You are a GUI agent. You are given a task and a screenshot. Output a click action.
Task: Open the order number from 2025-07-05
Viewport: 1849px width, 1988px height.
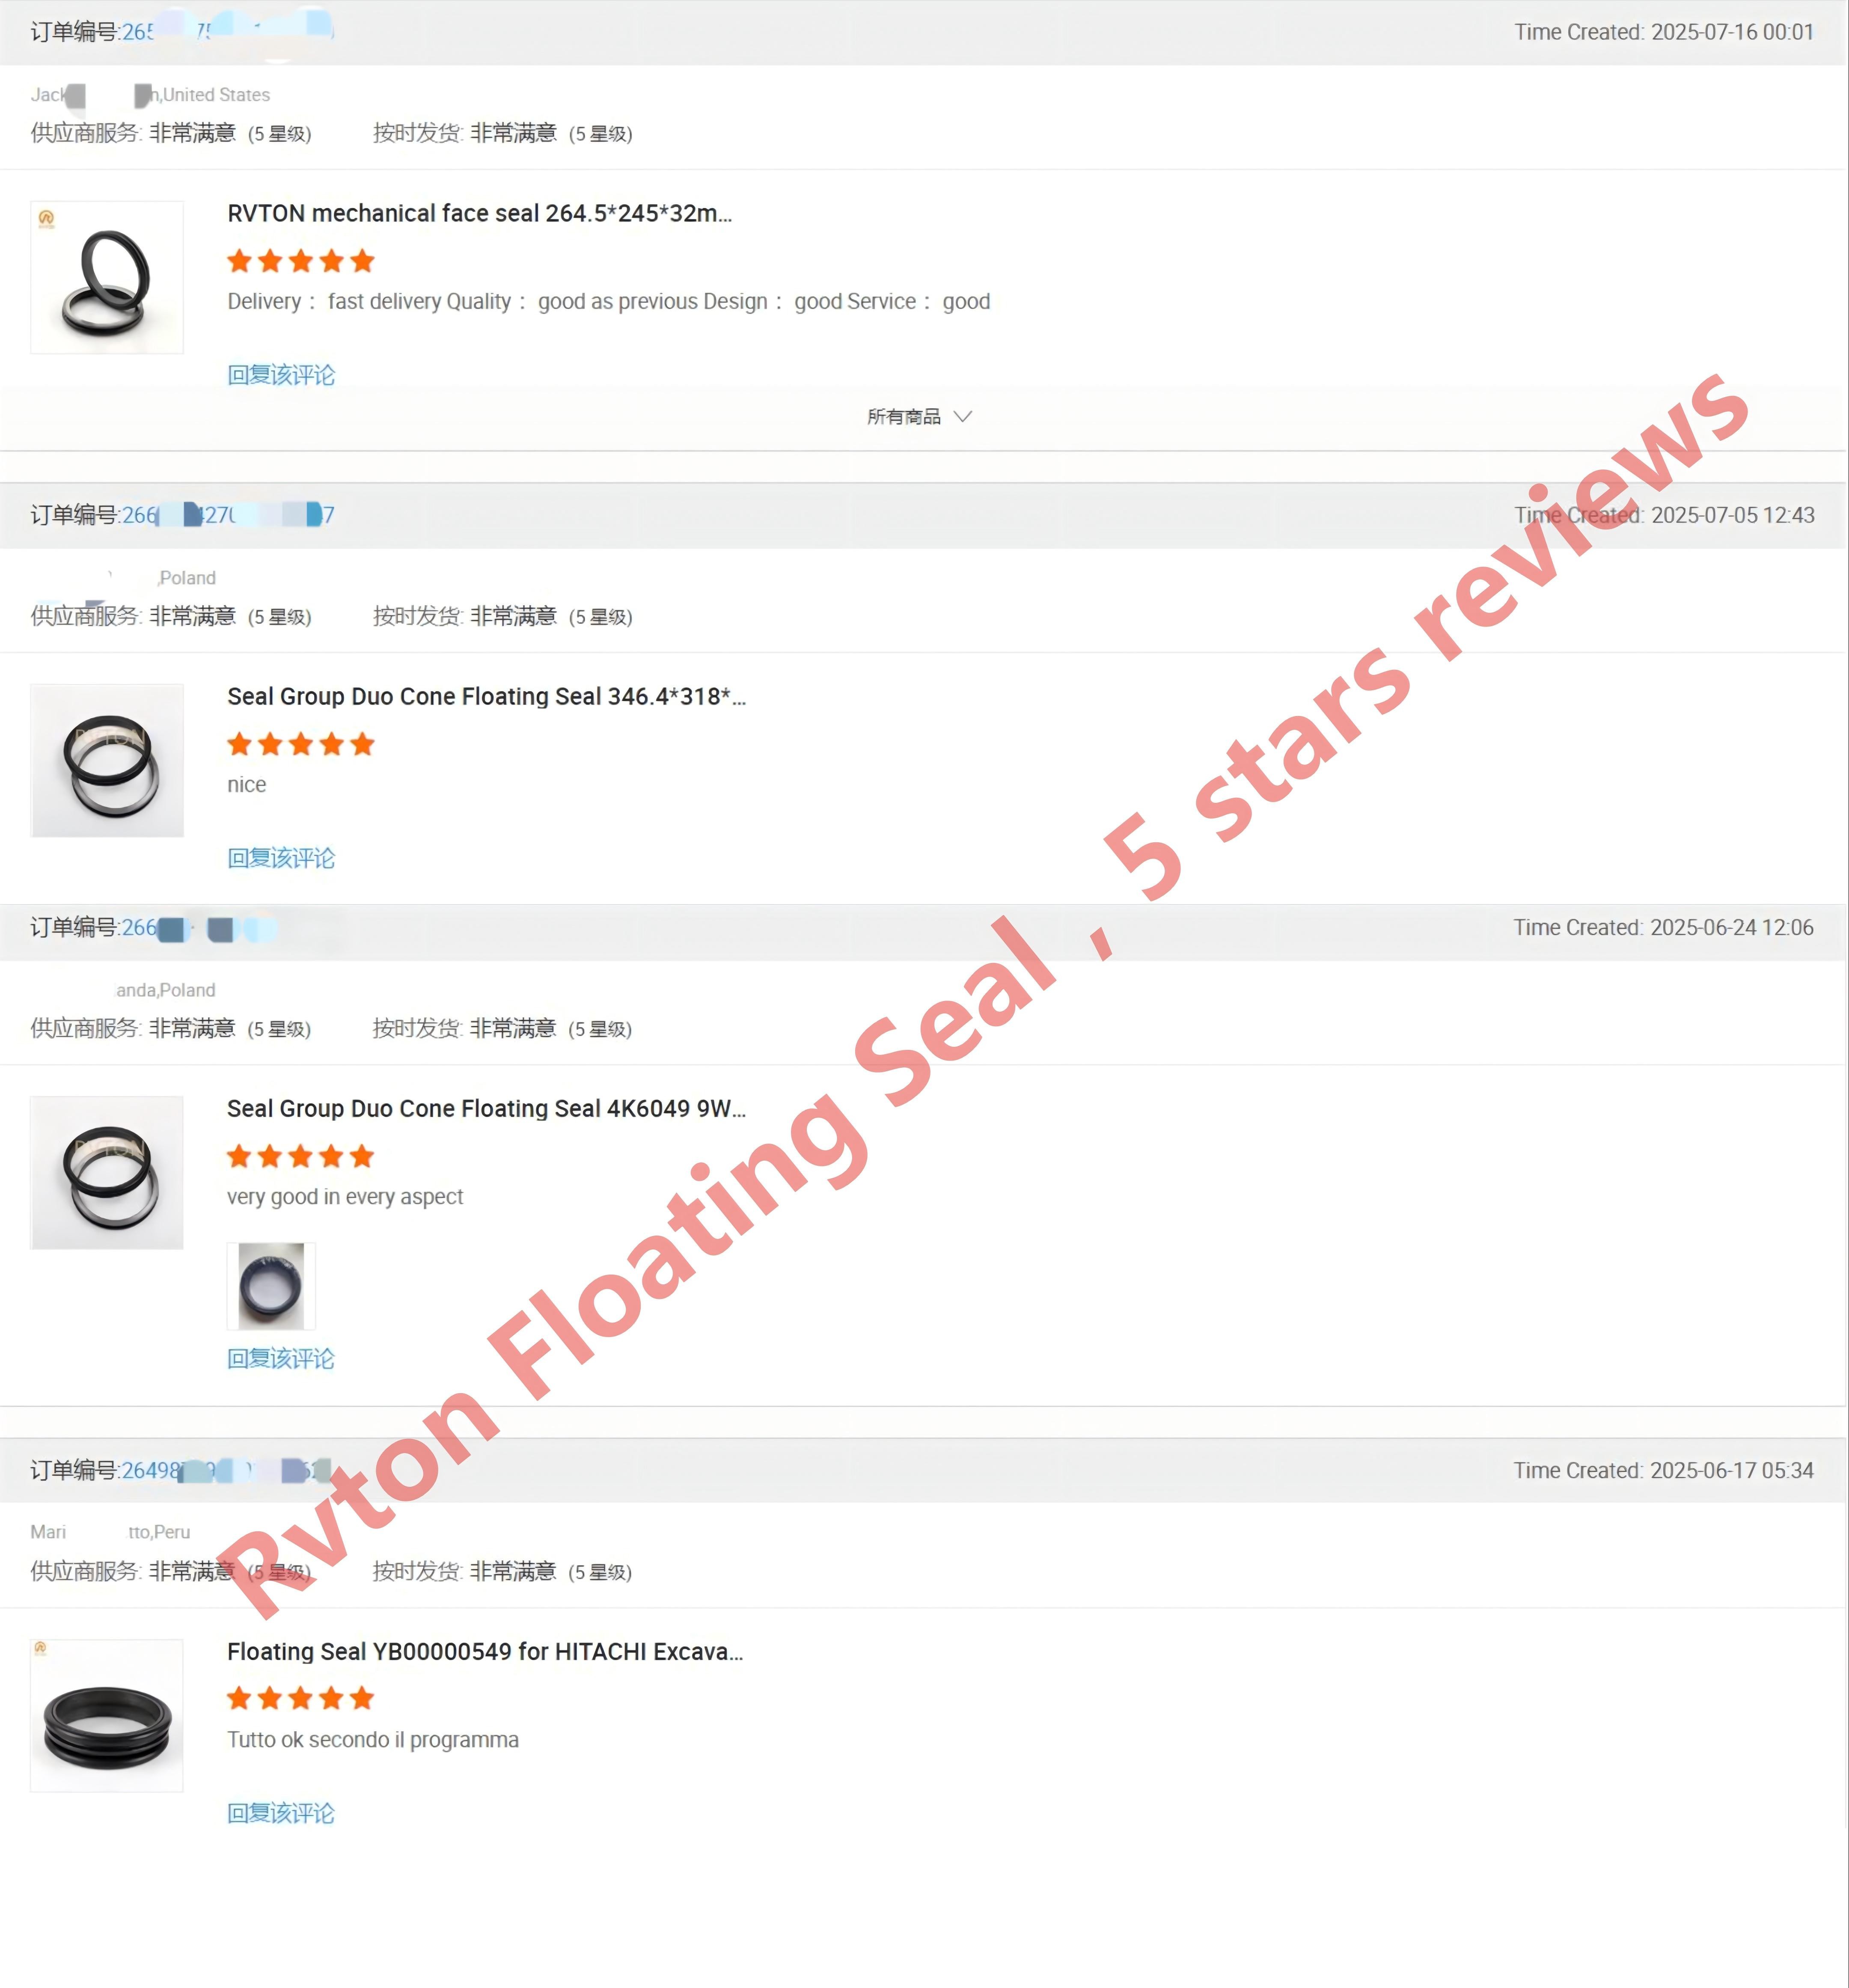(228, 515)
